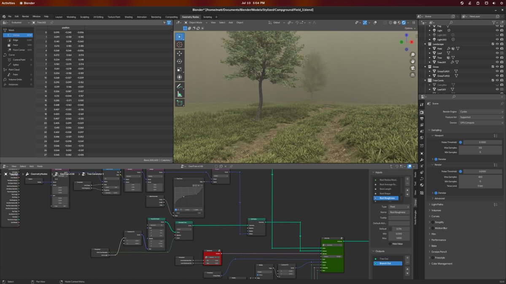Choose the Annotate tool
The image size is (506, 284).
click(x=179, y=86)
